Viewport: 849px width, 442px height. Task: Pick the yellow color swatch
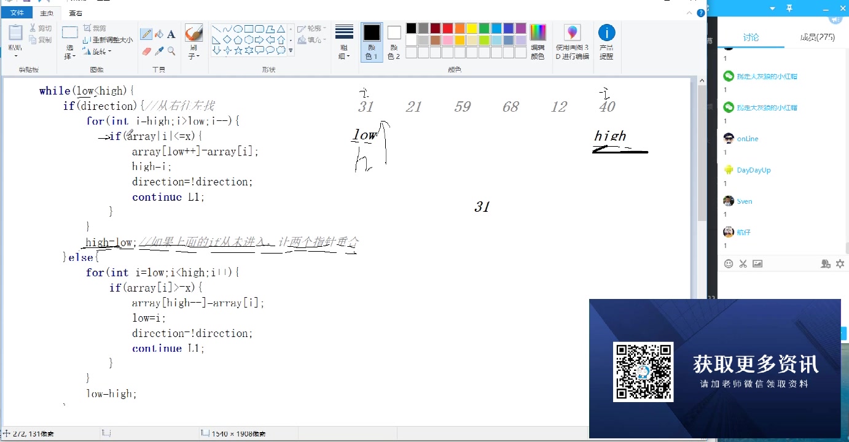(472, 28)
